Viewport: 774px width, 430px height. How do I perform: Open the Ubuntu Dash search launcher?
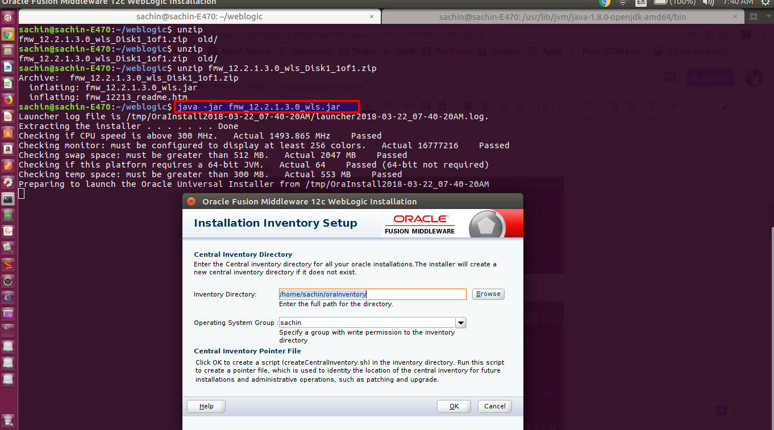(8, 18)
